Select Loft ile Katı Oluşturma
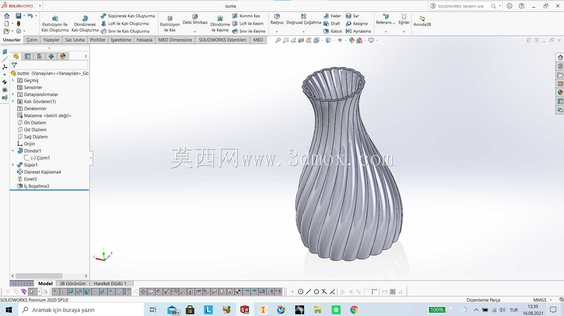Screen dimensions: 564x316 [x=125, y=23]
